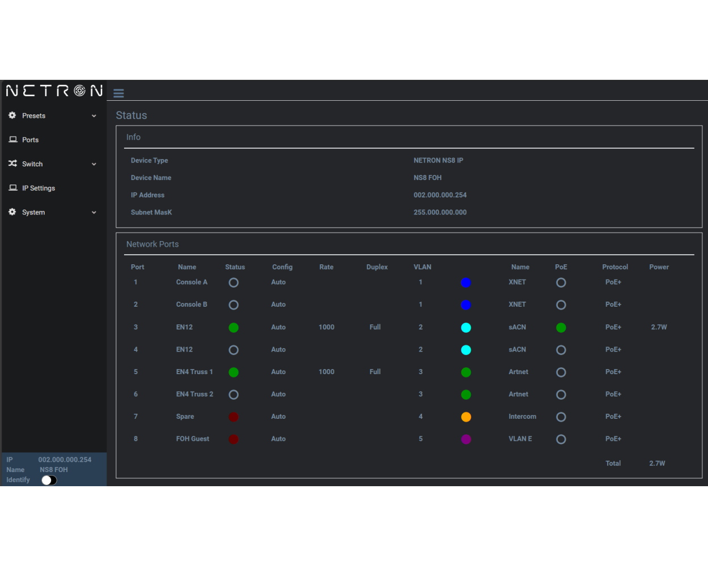Expand the Switch menu chevron
Viewport: 708px width, 566px height.
tap(94, 164)
